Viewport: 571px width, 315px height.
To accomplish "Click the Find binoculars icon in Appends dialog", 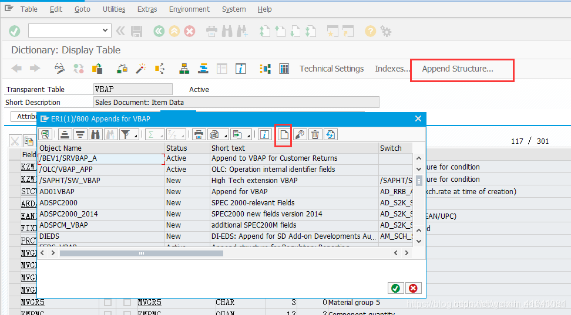I will point(95,134).
